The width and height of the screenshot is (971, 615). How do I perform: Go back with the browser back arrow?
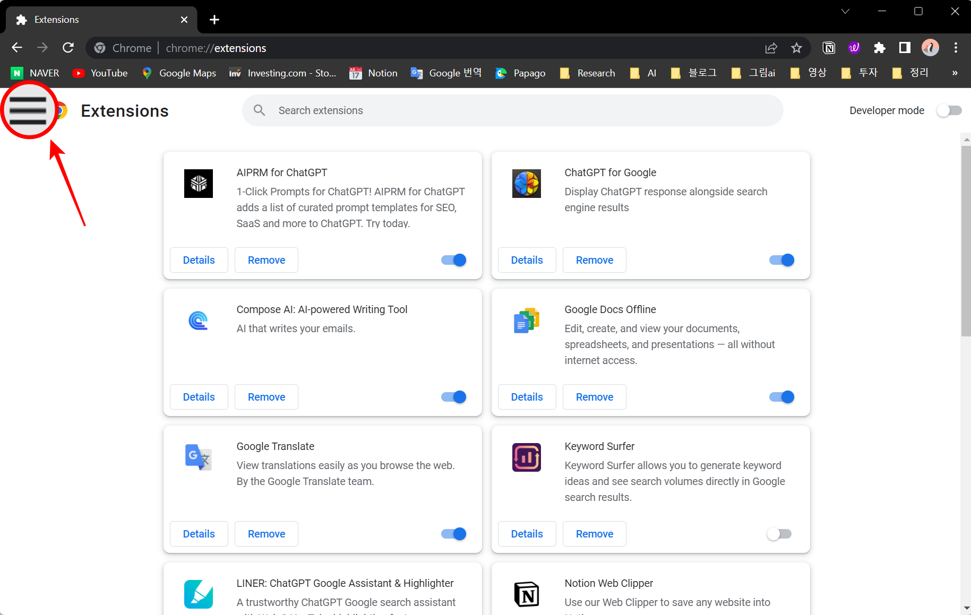pyautogui.click(x=17, y=48)
